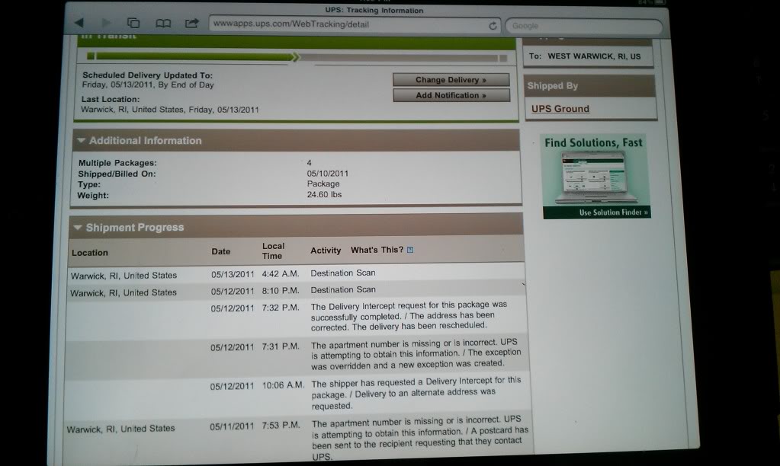Click the Local Time column header
Image resolution: width=780 pixels, height=466 pixels.
click(273, 251)
